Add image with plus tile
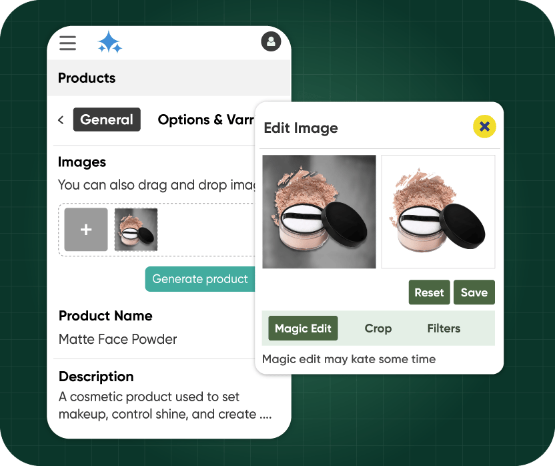Viewport: 555px width, 466px height. 86,230
